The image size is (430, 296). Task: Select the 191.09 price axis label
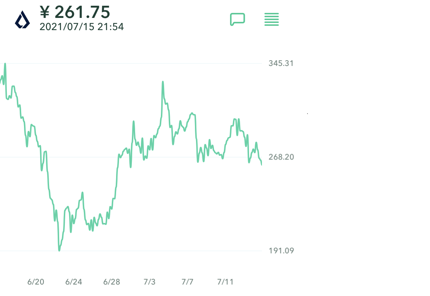pyautogui.click(x=281, y=250)
